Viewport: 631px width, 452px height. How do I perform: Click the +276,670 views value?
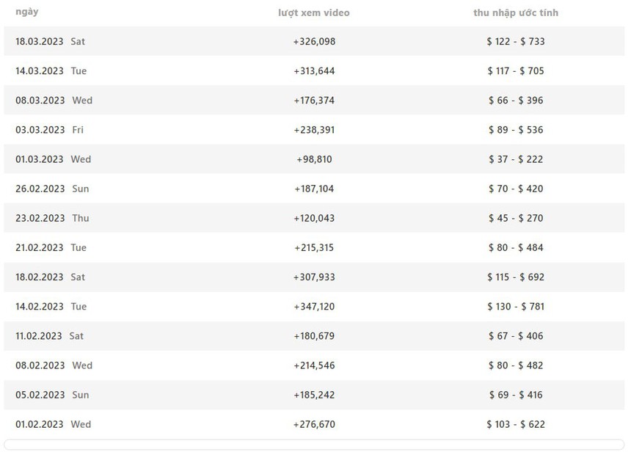pyautogui.click(x=314, y=424)
